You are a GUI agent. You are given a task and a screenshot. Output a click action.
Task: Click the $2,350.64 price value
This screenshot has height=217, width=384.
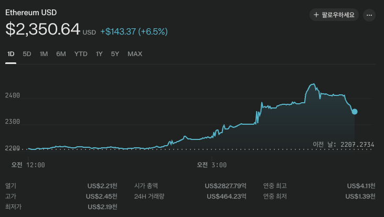42,29
